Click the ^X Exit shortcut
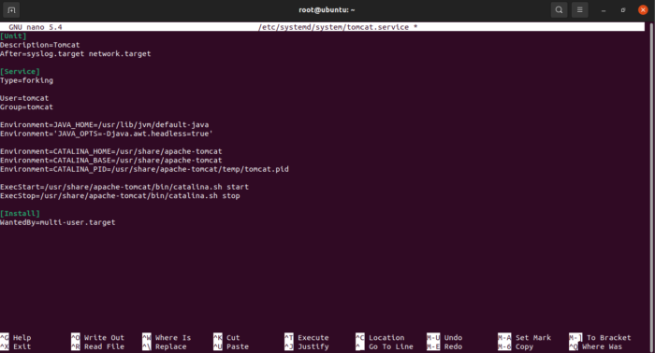Image resolution: width=655 pixels, height=353 pixels. click(x=16, y=346)
